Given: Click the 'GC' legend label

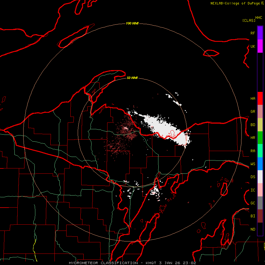Looking at the screenshot, I should click(253, 203).
